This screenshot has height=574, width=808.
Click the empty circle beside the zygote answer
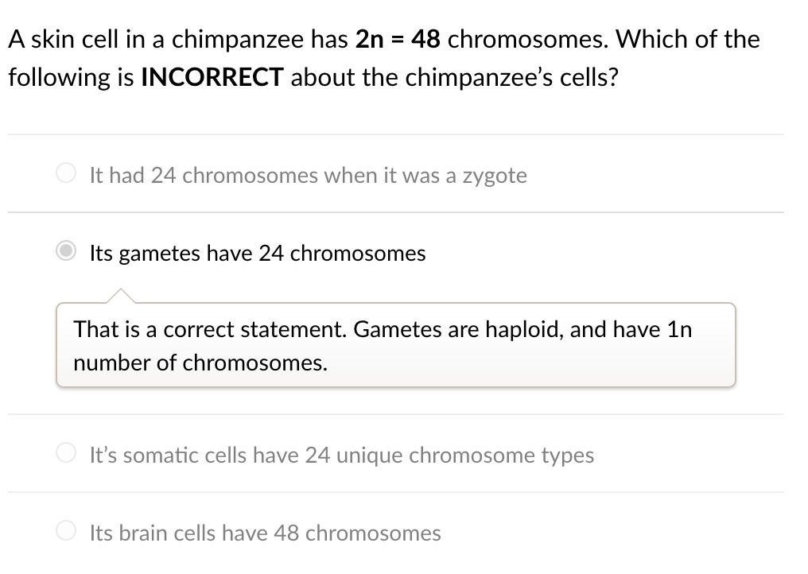66,173
